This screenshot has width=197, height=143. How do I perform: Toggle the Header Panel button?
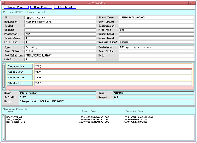point(16,7)
